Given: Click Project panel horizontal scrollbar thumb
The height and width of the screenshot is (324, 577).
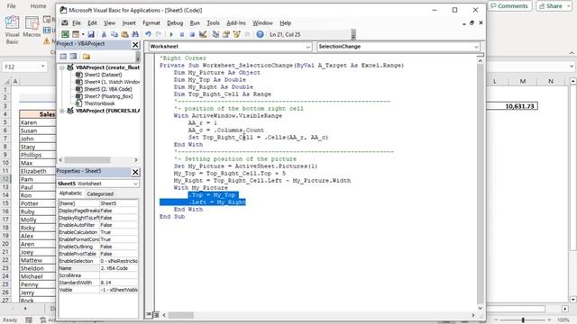Looking at the screenshot, I should [x=87, y=160].
